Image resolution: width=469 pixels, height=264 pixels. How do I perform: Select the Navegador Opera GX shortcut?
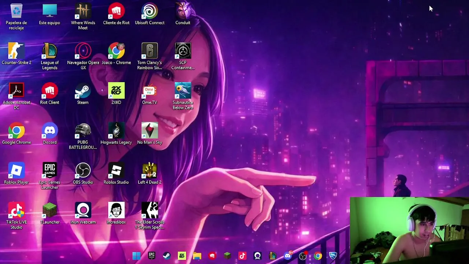pos(83,56)
